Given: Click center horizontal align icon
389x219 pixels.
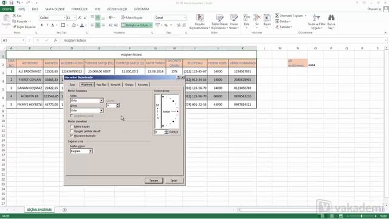Looking at the screenshot, I should point(98,25).
